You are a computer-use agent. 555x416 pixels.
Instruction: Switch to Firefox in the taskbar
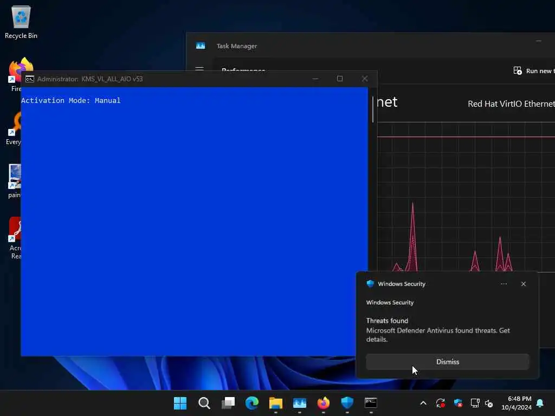(323, 403)
